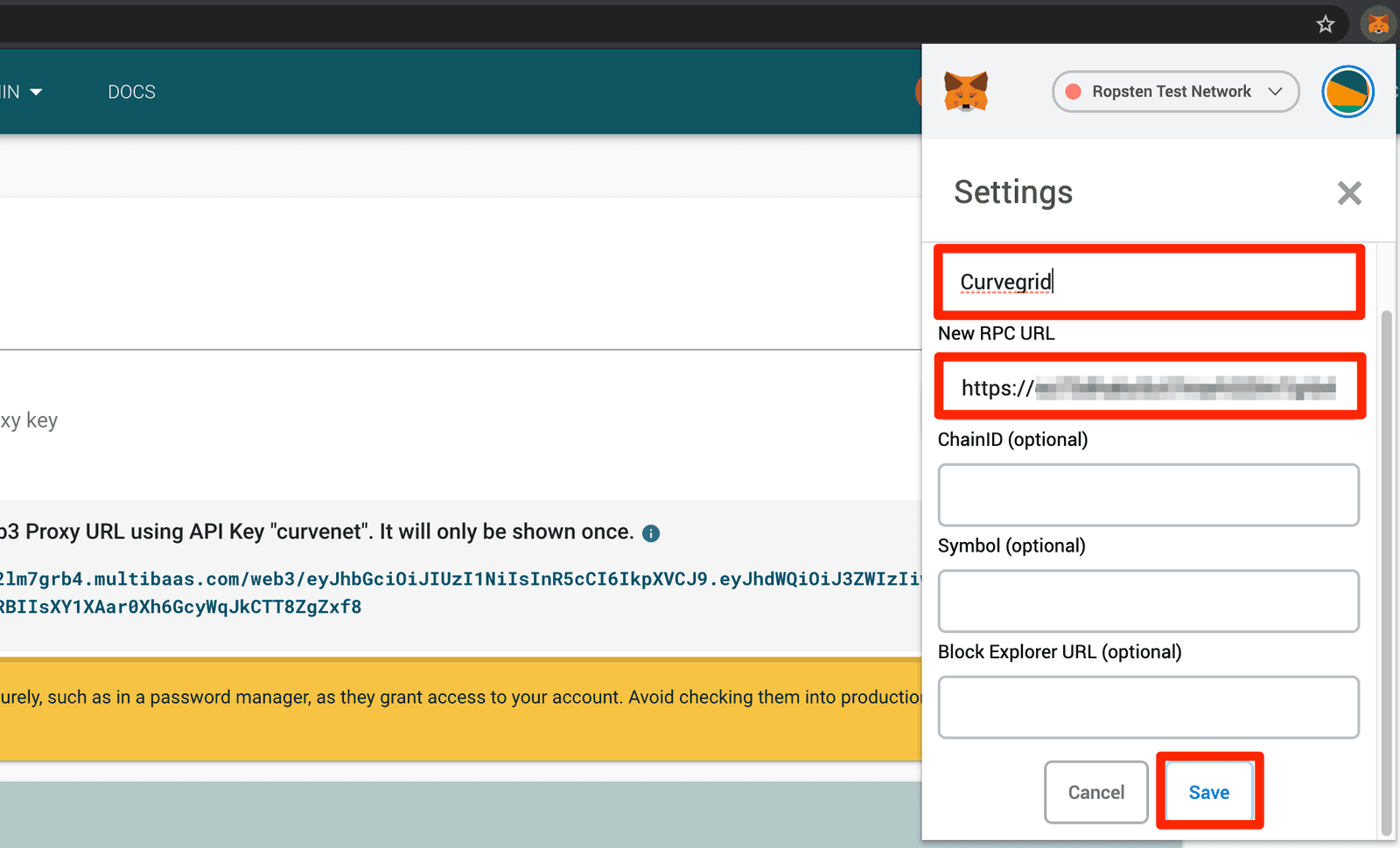This screenshot has height=848, width=1400.
Task: Click the yellow password manager warning text
Action: tap(461, 697)
